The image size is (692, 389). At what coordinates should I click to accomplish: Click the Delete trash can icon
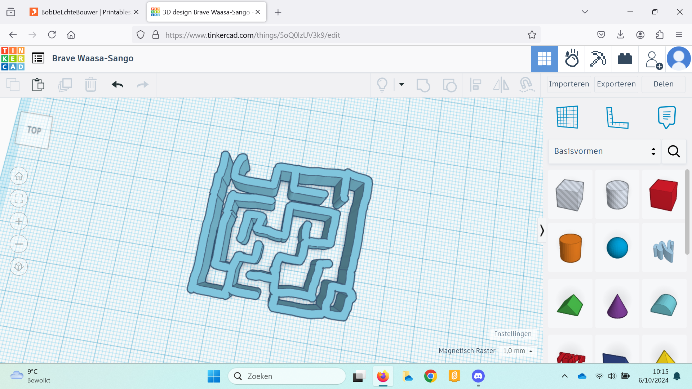90,85
